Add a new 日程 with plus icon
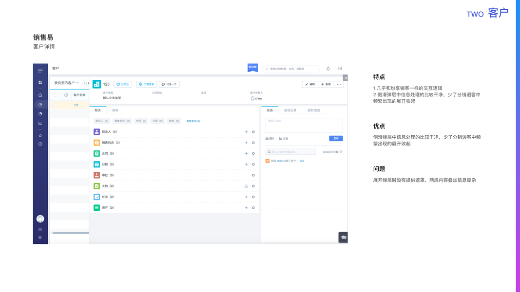The height and width of the screenshot is (292, 520). (x=246, y=164)
